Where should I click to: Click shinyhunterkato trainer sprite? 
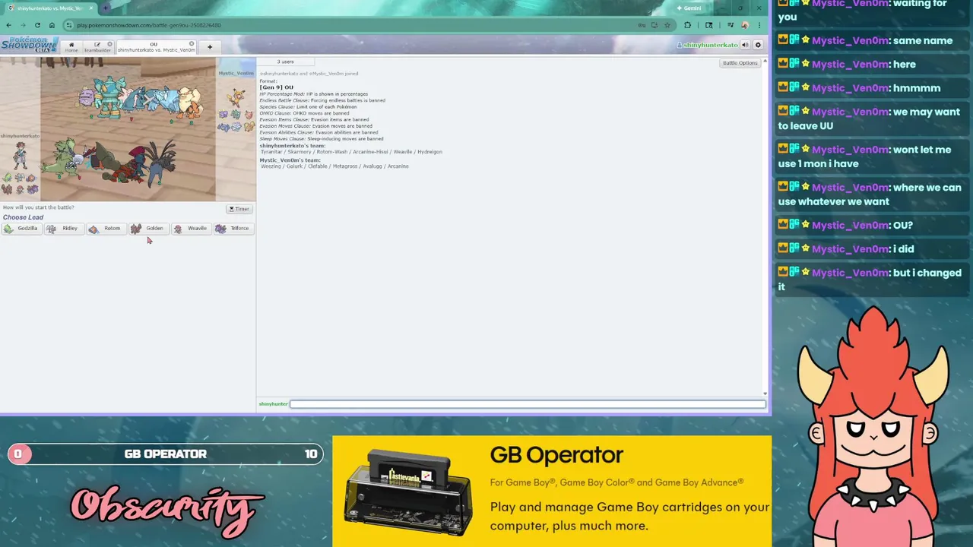click(20, 156)
